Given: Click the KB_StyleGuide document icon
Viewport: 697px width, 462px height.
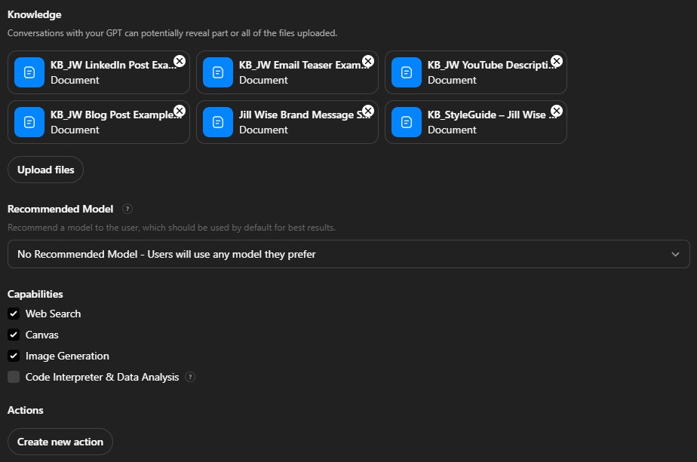Looking at the screenshot, I should pos(407,122).
